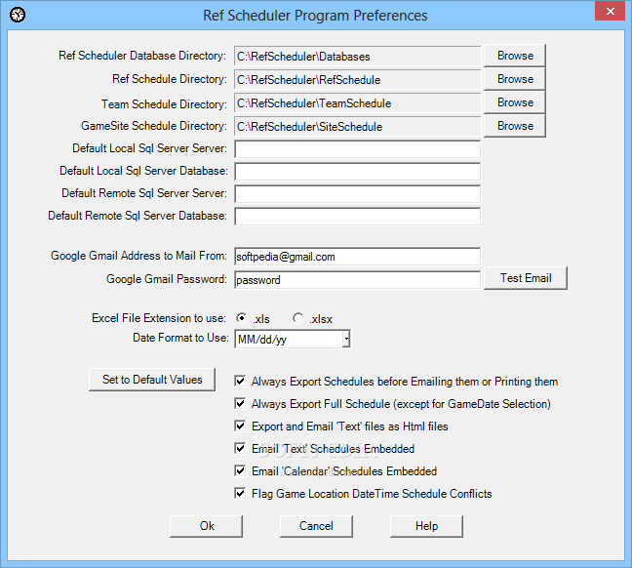Browse for Team Schedule Directory

pos(515,102)
